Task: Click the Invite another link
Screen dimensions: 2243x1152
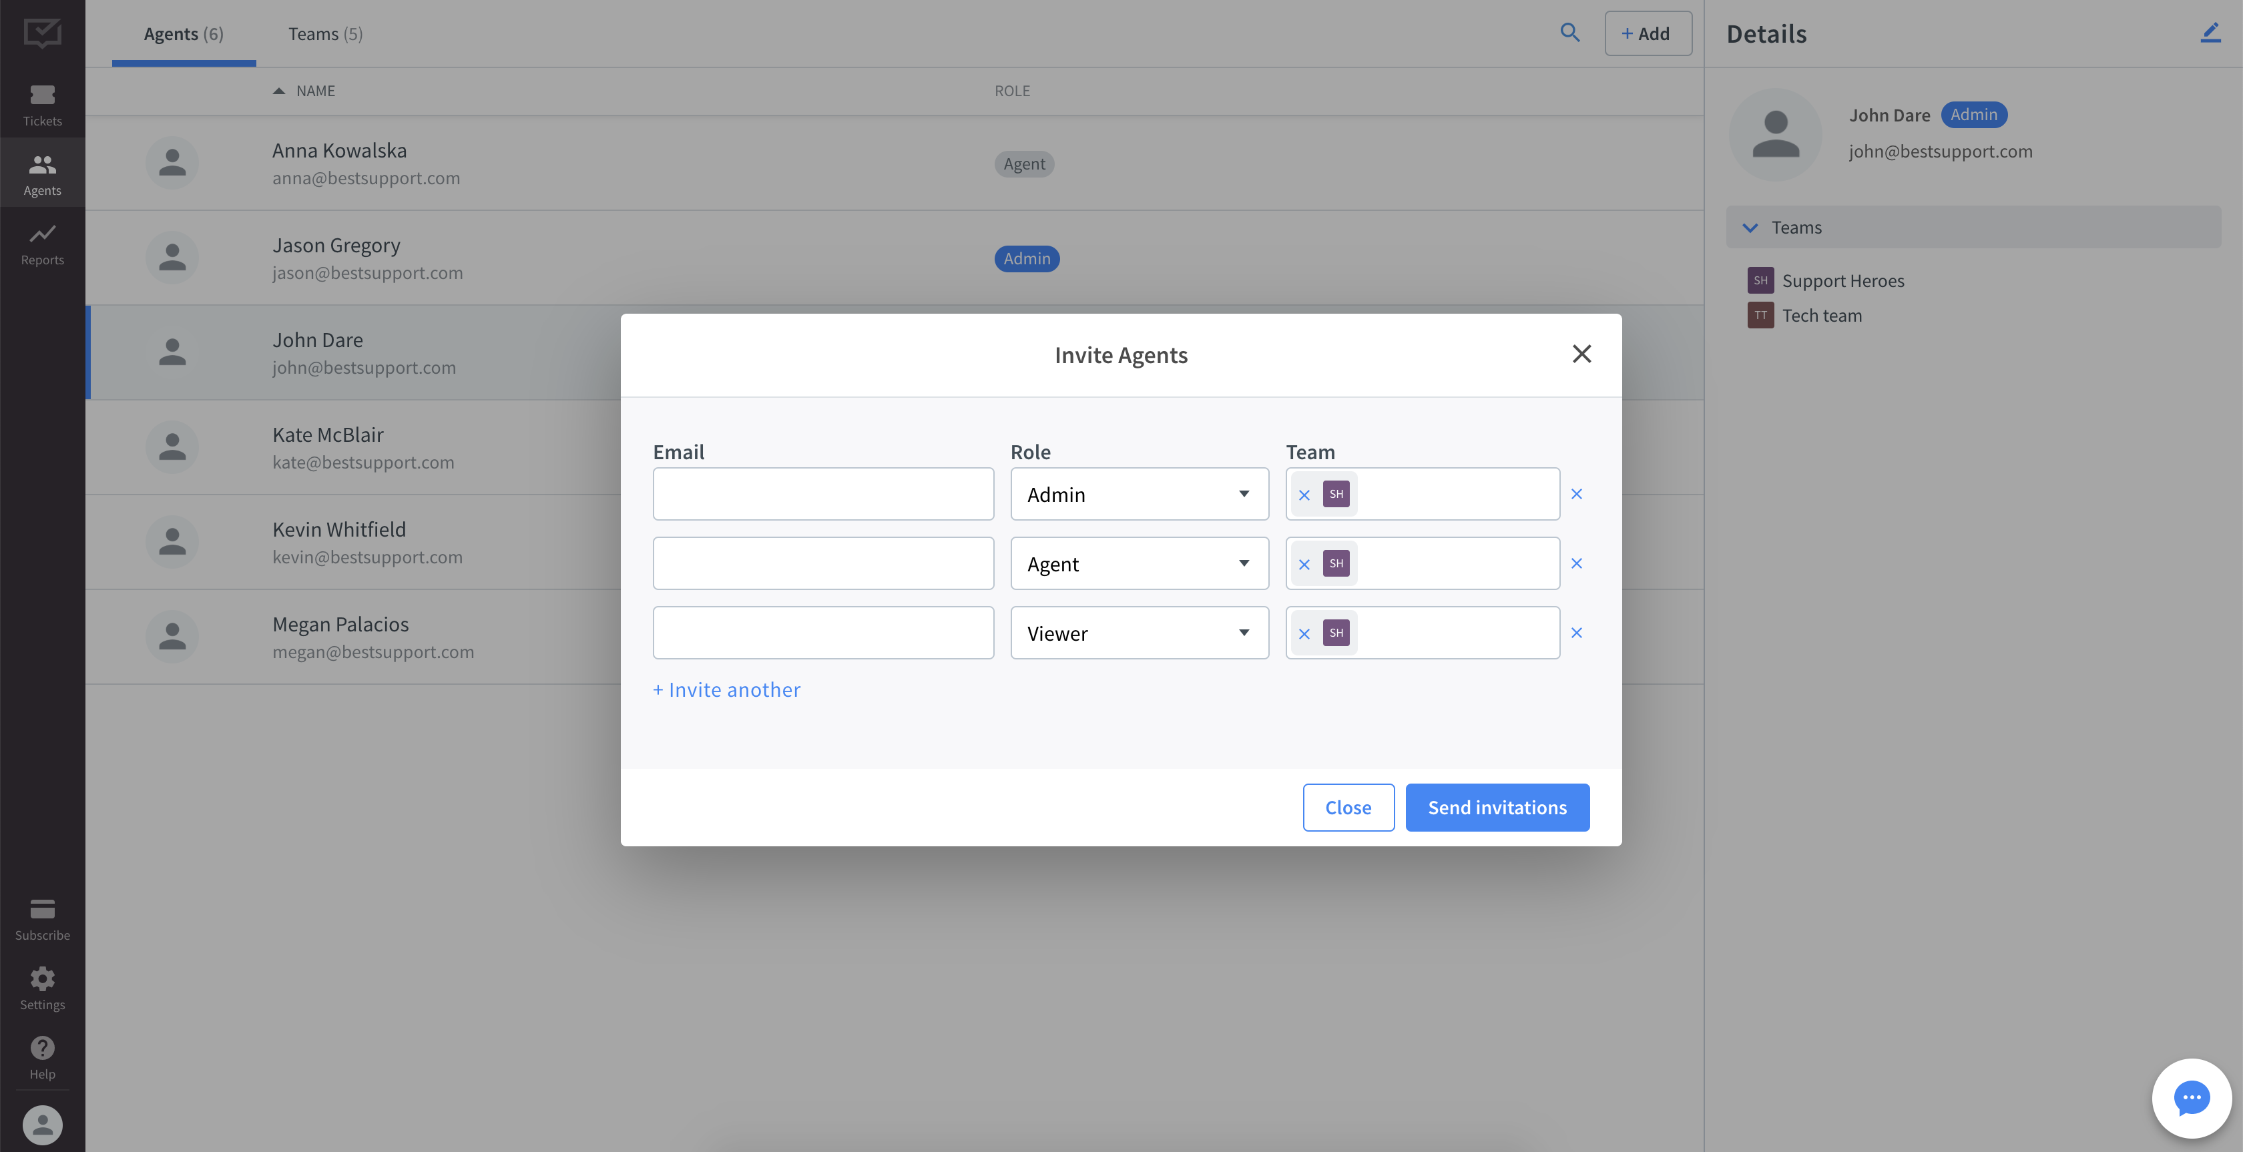Action: pyautogui.click(x=727, y=687)
